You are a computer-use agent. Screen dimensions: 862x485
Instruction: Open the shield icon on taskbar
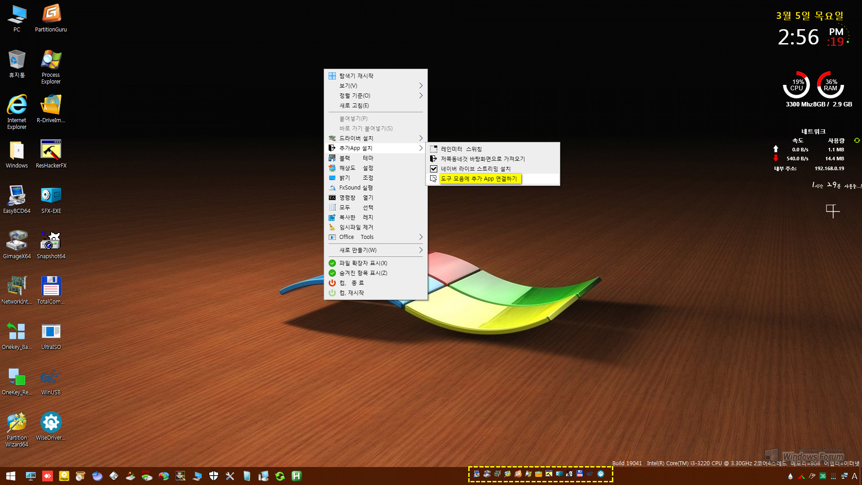(x=214, y=476)
